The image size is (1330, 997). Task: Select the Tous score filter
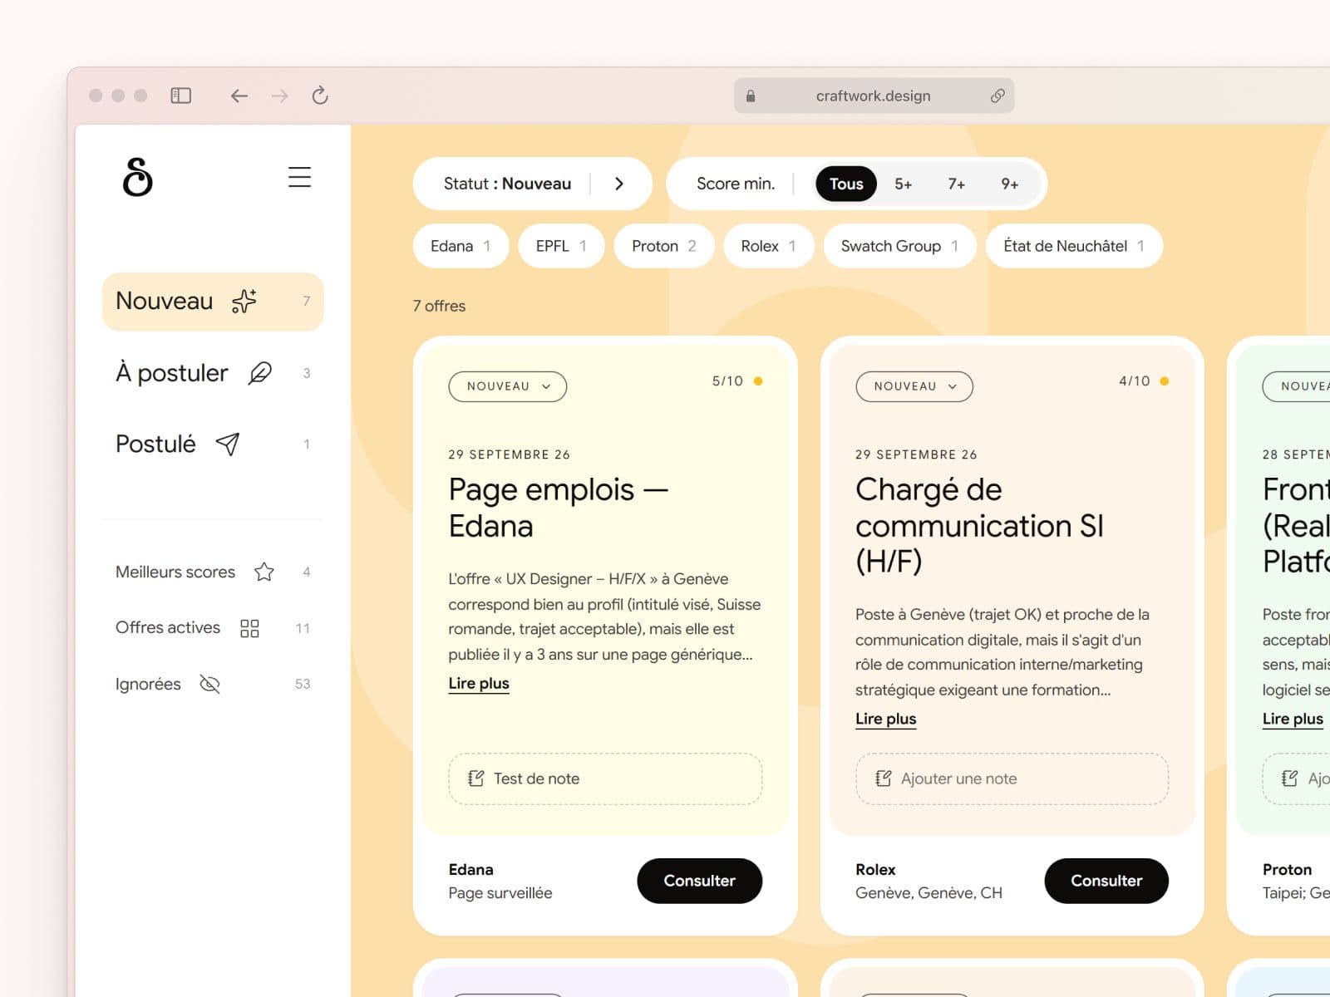[846, 184]
